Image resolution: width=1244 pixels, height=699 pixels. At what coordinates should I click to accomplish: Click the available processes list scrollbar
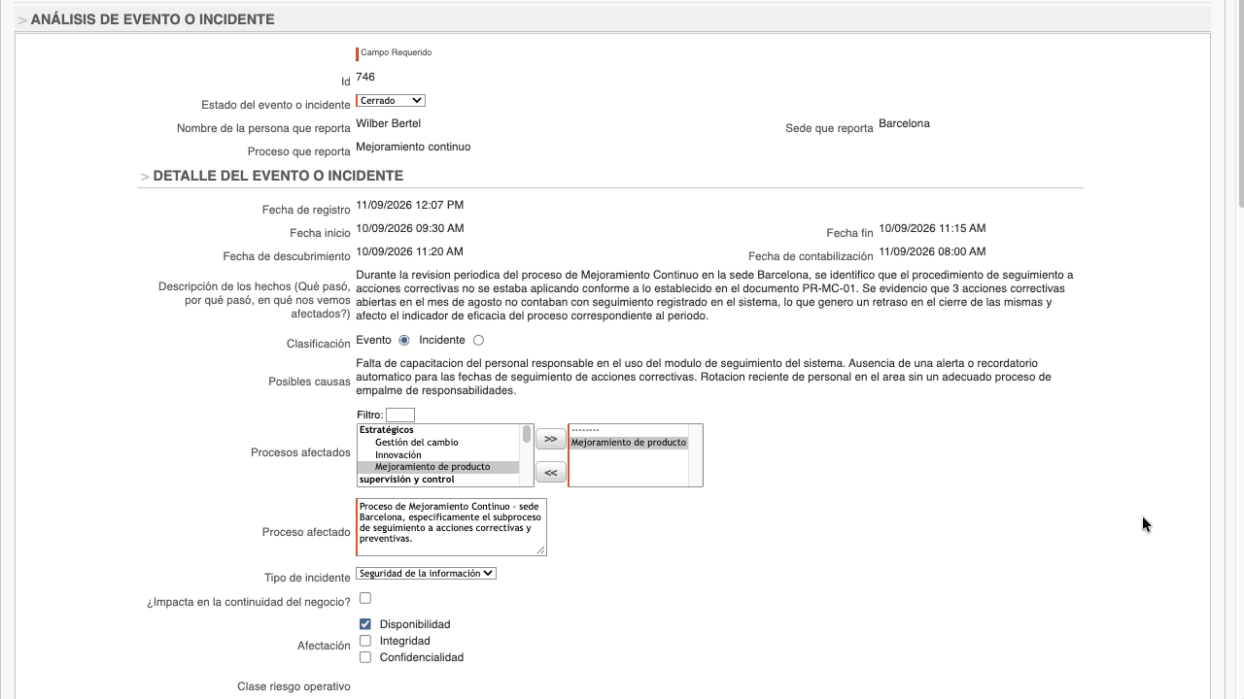(528, 455)
